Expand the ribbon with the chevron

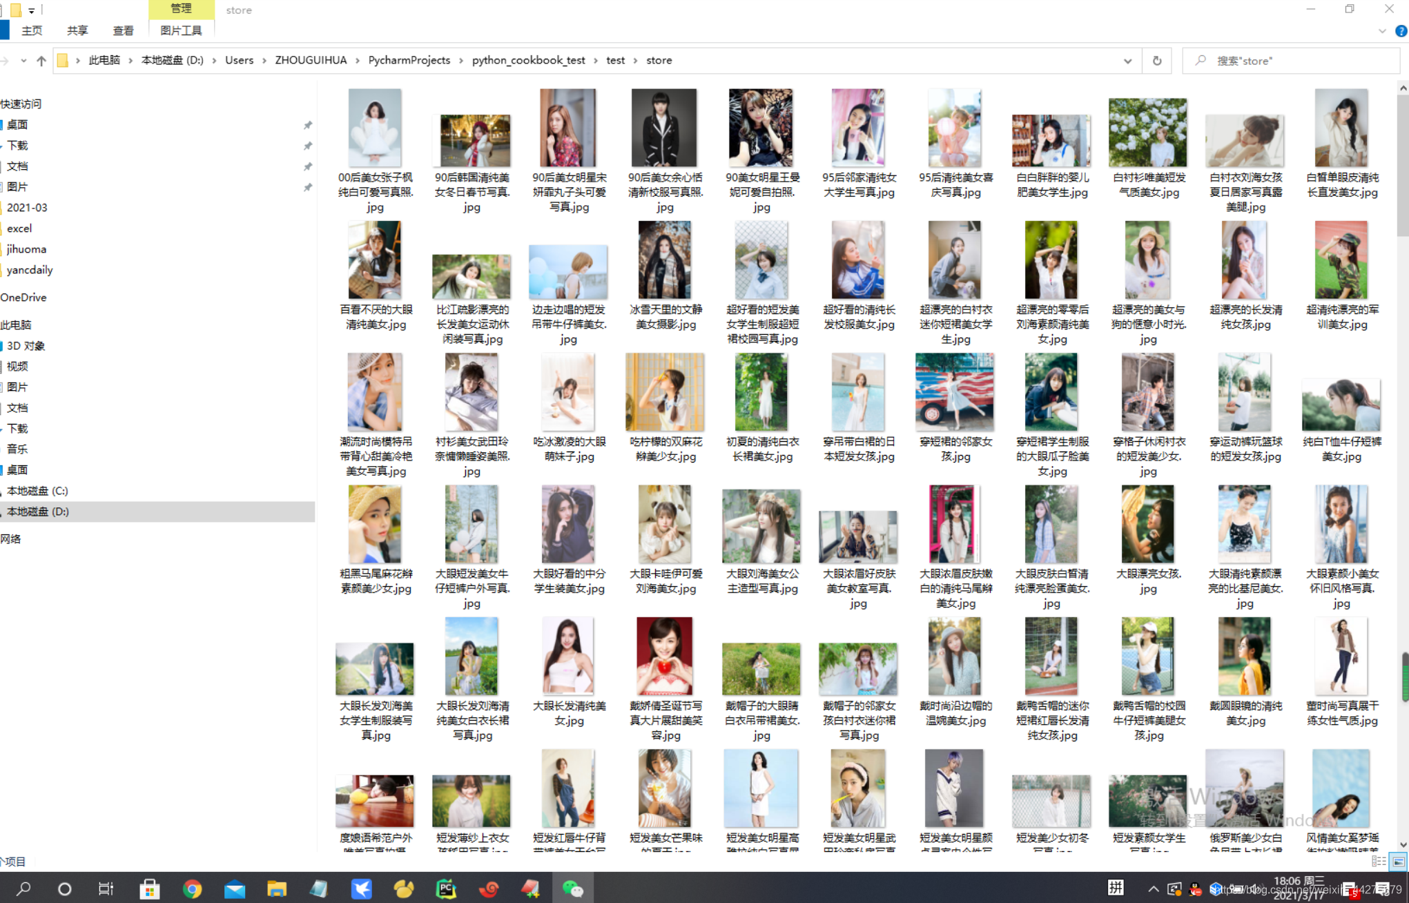(x=1382, y=31)
